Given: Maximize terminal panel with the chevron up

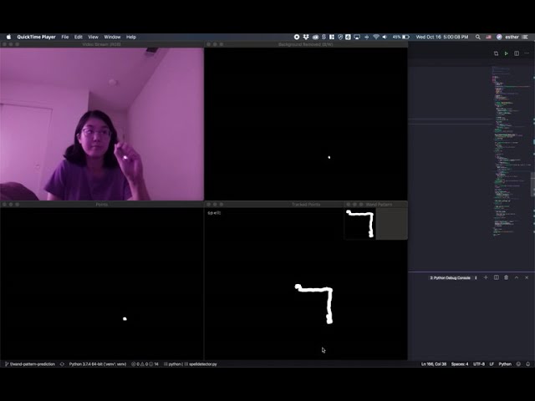Looking at the screenshot, I should [516, 277].
